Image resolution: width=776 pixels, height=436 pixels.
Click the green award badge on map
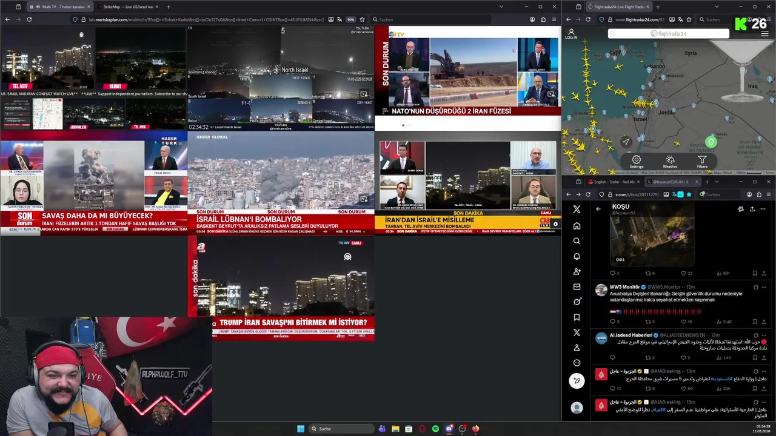tap(711, 142)
